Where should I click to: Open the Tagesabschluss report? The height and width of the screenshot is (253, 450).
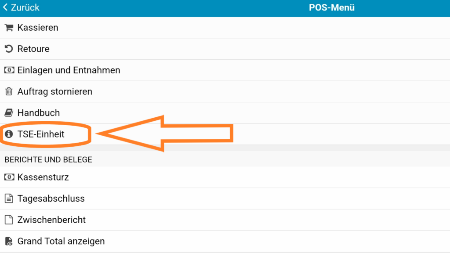point(225,199)
